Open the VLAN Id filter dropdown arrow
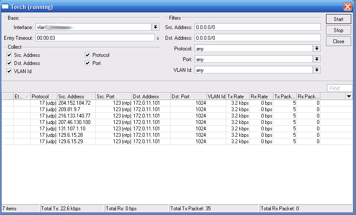 [317, 70]
